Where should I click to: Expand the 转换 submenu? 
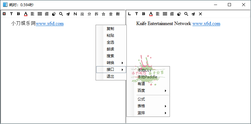[x=111, y=63]
